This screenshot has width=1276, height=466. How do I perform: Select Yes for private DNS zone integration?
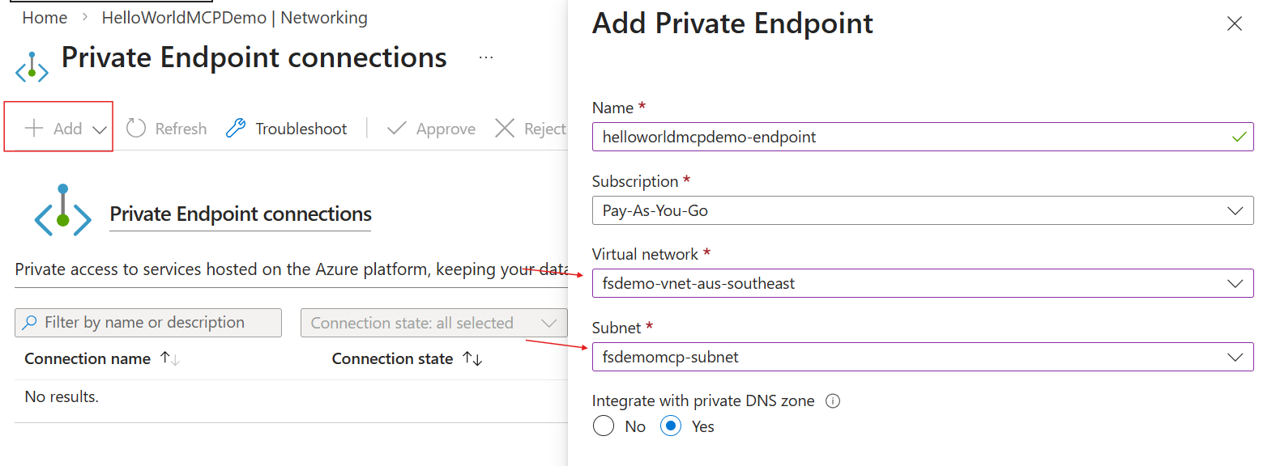point(671,426)
